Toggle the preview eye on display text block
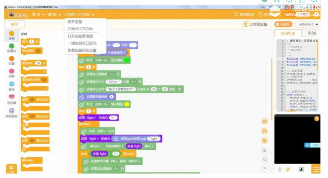Image resolution: width=328 pixels, height=178 pixels. (180, 89)
